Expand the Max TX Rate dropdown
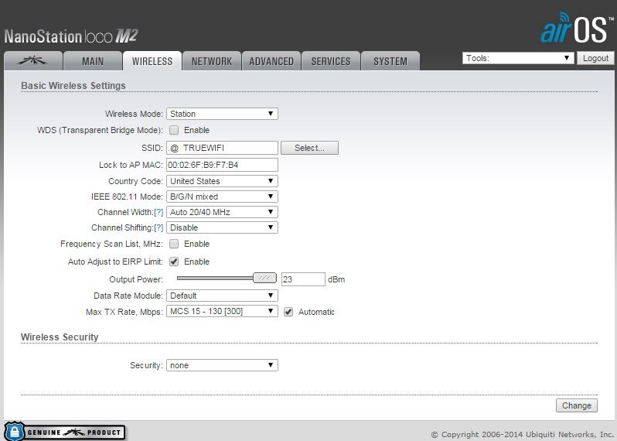Image resolution: width=617 pixels, height=441 pixels. 222,311
